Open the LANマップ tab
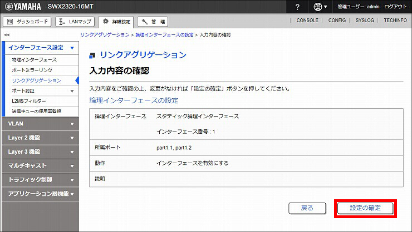The width and height of the screenshot is (412, 232). click(x=75, y=22)
